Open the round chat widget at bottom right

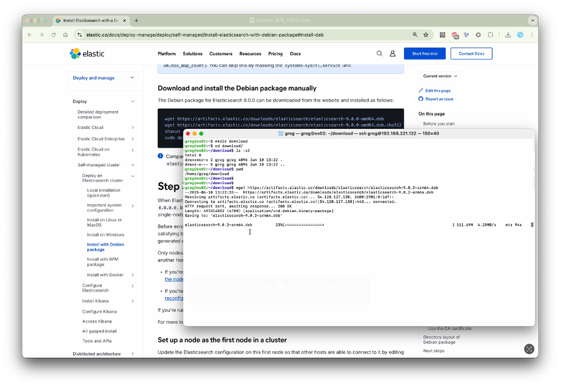tap(529, 349)
